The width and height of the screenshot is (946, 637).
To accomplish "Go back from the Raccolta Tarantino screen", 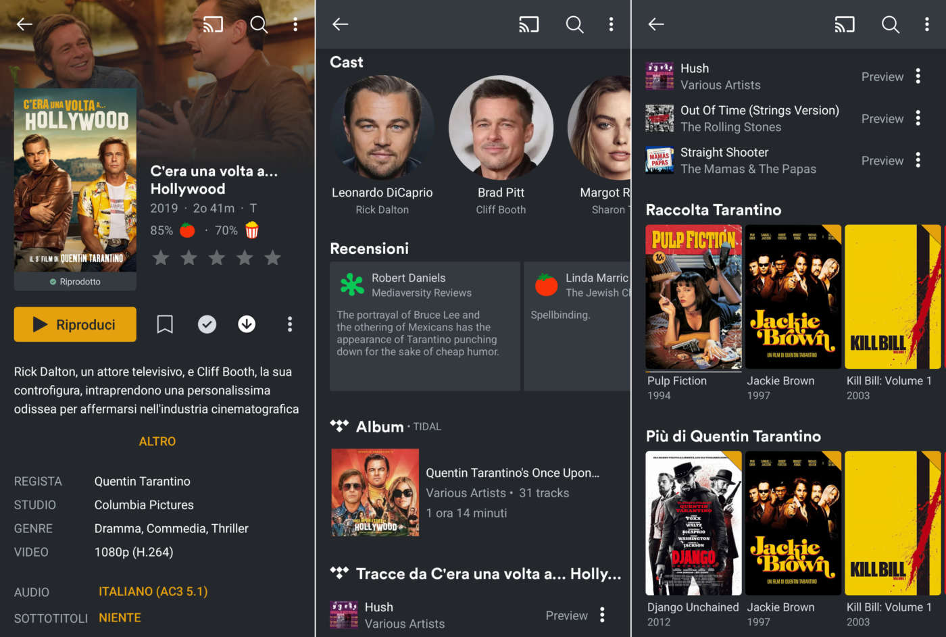I will [656, 24].
